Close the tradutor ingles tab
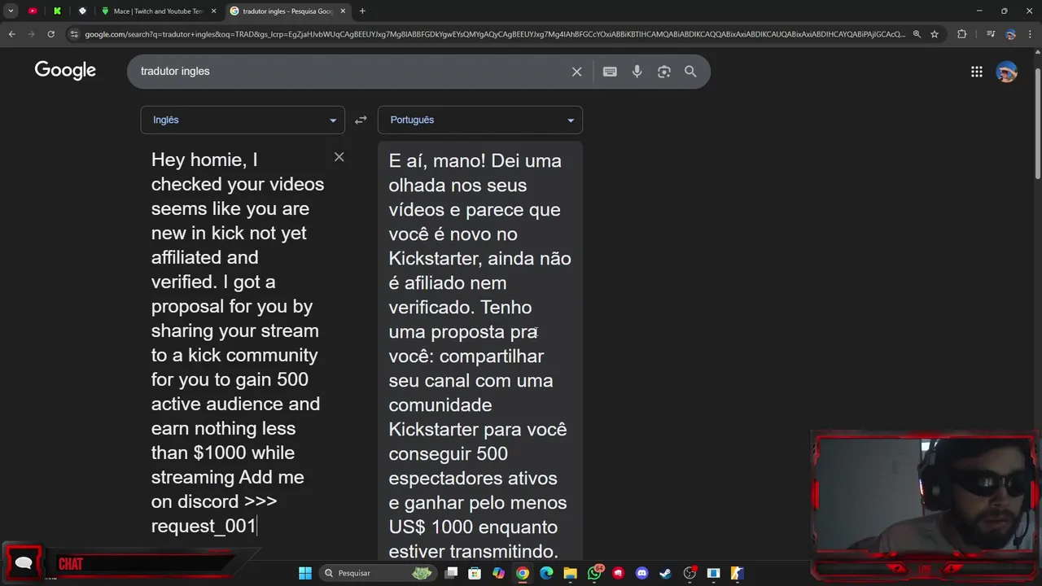The height and width of the screenshot is (586, 1042). 343,11
